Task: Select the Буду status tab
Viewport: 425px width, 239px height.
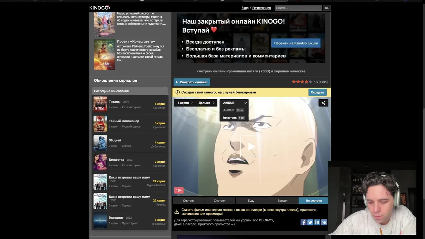Action: click(x=251, y=200)
